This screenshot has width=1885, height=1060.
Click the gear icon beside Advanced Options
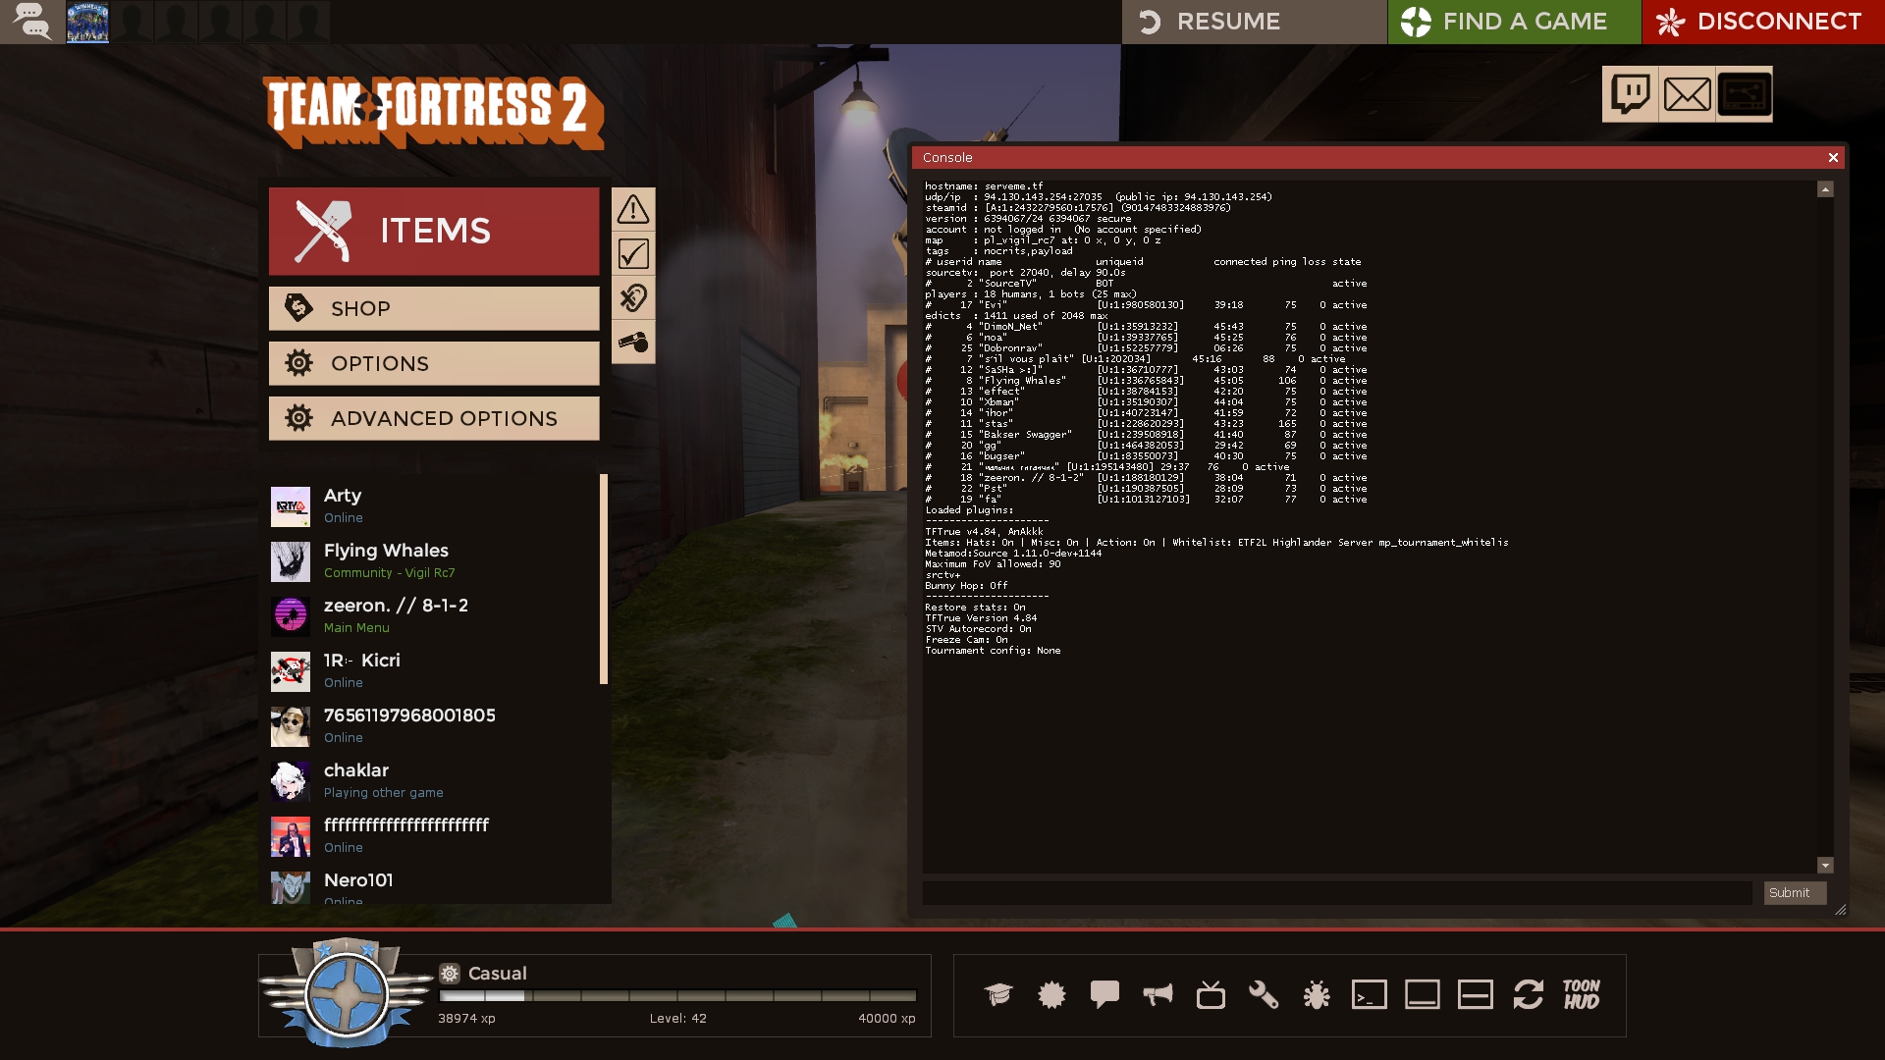298,418
